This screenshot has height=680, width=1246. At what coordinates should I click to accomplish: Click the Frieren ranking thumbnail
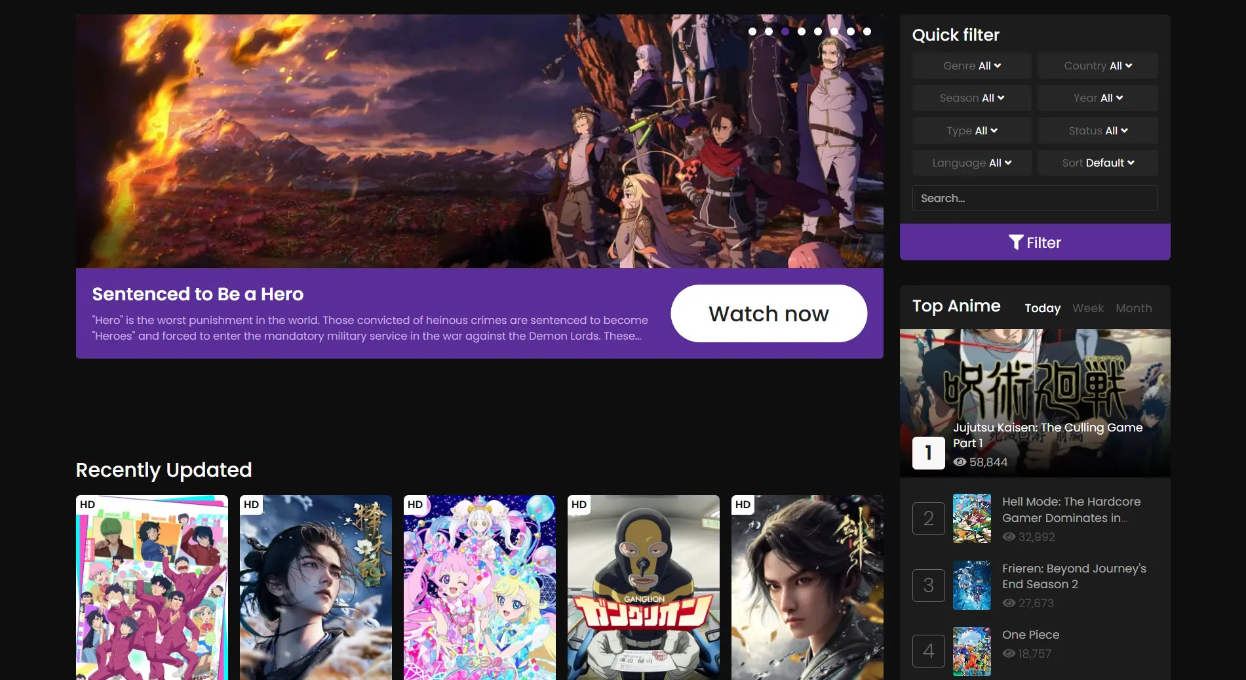pyautogui.click(x=972, y=585)
